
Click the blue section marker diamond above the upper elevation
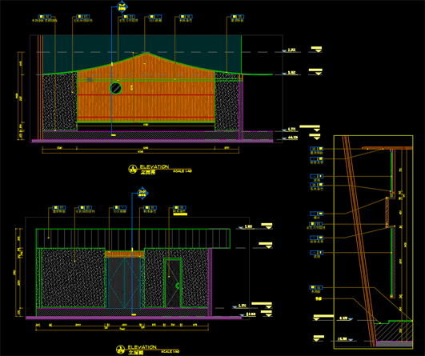pyautogui.click(x=122, y=6)
